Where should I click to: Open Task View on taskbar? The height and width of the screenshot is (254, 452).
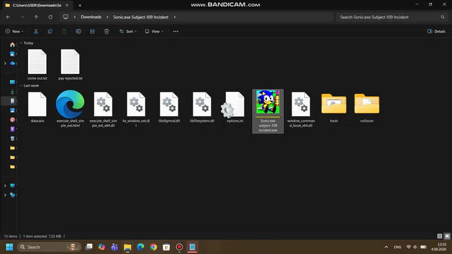coord(89,247)
